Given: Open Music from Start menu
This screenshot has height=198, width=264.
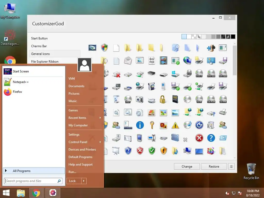Looking at the screenshot, I should (72, 101).
